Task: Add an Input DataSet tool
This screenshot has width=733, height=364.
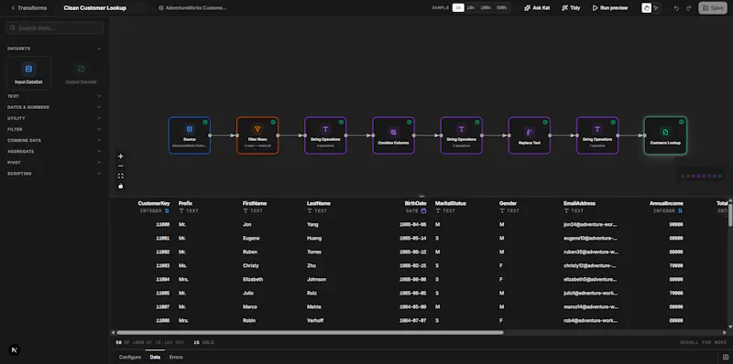Action: click(28, 73)
